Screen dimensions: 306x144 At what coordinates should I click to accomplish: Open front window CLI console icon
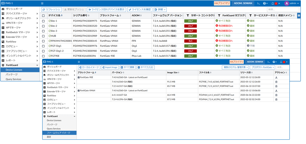269,62
